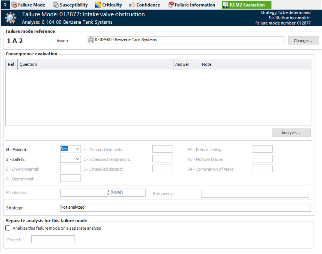Screen dimensions: 322x254
Task: Click the RCM2 Evaluation tab icon
Action: click(225, 5)
